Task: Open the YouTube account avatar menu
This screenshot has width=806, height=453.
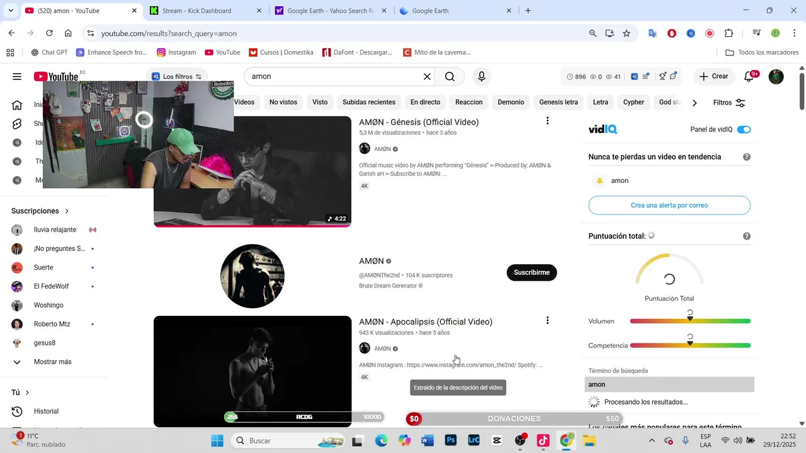Action: 776,77
